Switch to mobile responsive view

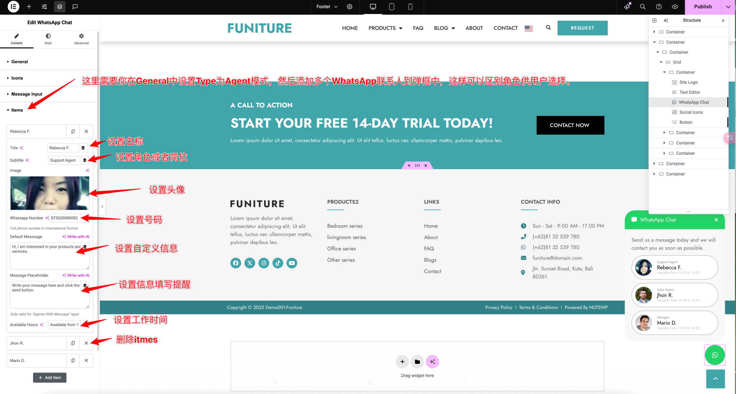[410, 6]
